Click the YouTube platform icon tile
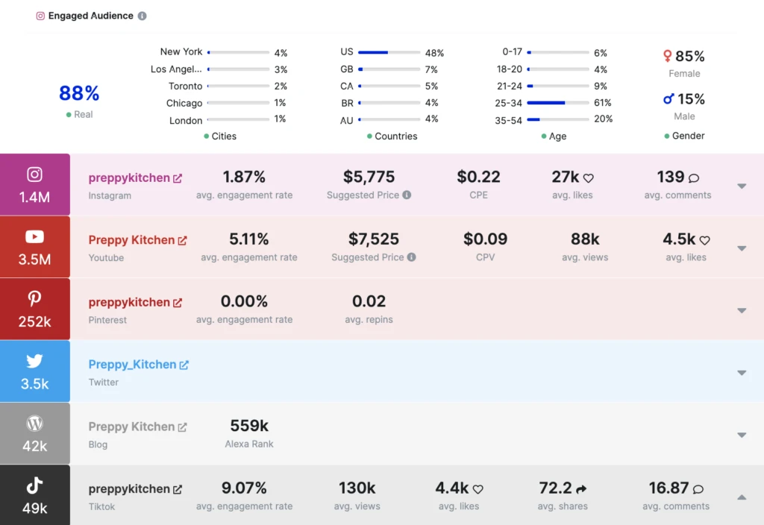The height and width of the screenshot is (525, 764). tap(34, 247)
